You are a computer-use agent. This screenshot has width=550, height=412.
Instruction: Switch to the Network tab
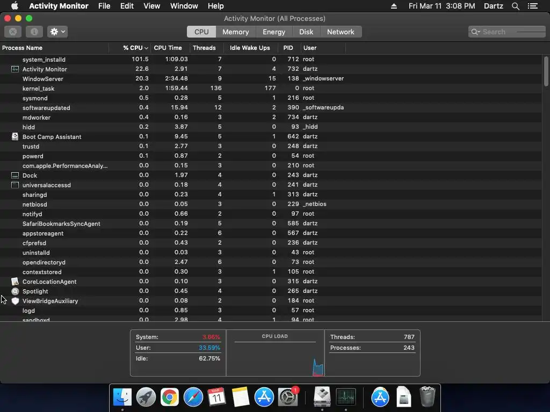[x=341, y=32]
